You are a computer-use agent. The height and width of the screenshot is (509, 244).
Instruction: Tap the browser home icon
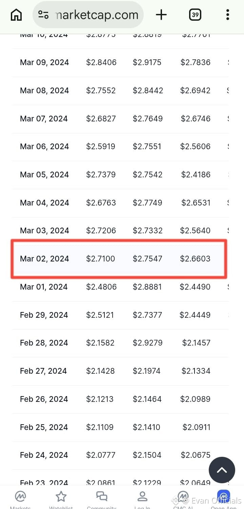(x=16, y=15)
